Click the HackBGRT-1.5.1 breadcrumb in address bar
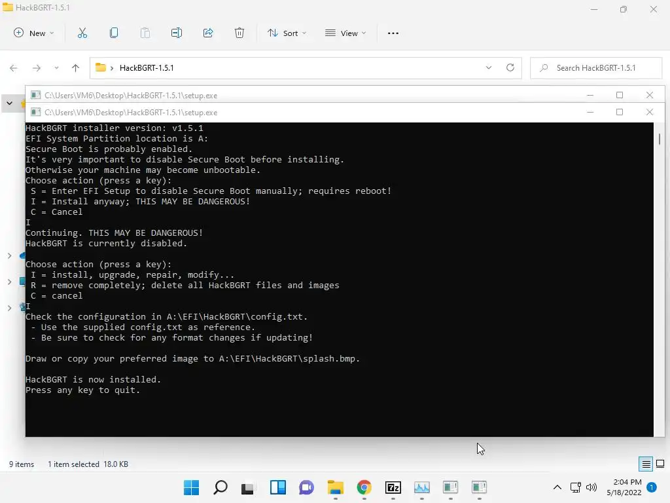The image size is (670, 503). click(x=147, y=68)
